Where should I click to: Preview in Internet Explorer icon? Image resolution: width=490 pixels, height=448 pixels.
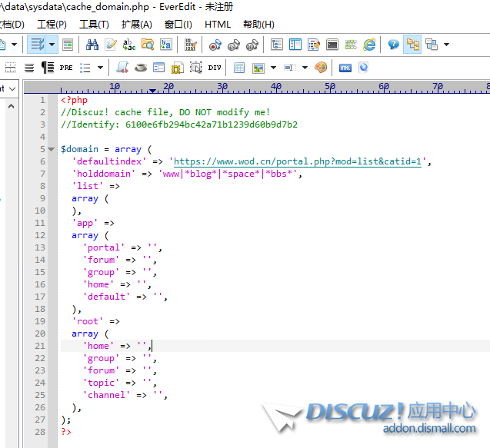tap(369, 45)
